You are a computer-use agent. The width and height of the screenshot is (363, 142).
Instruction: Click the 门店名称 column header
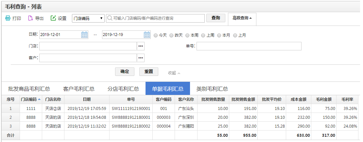tap(53, 99)
